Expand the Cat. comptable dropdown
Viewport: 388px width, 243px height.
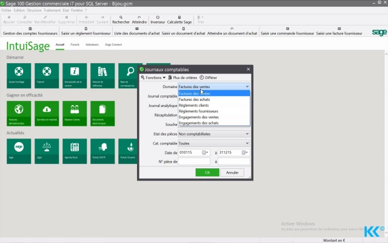point(213,143)
